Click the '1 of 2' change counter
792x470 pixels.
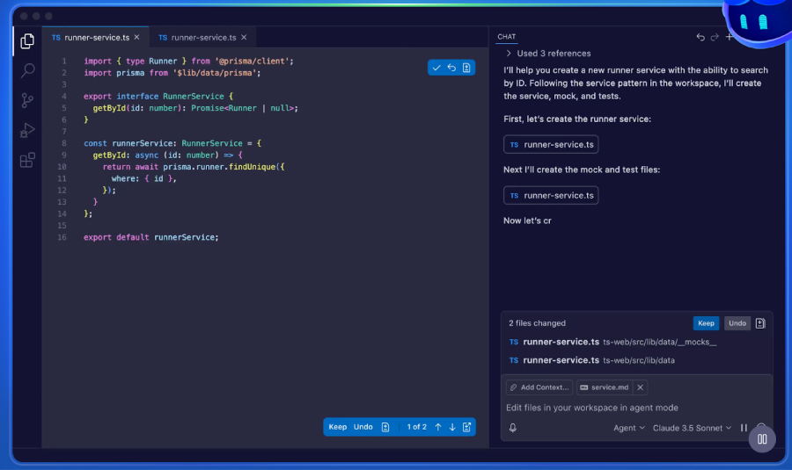[417, 427]
